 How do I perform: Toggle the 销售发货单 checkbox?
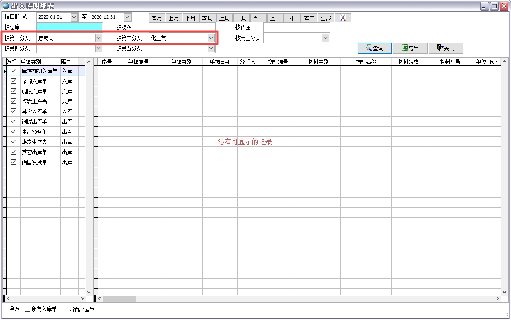14,162
